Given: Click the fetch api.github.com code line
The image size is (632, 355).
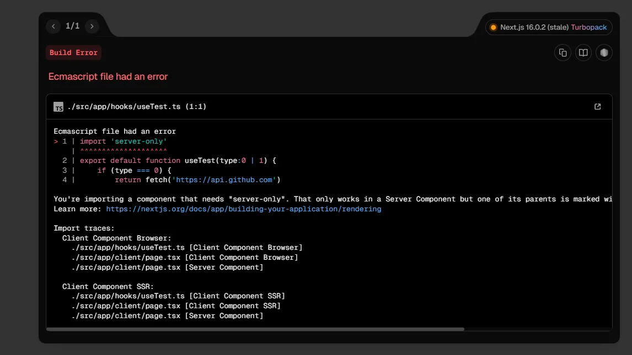Looking at the screenshot, I should [x=197, y=180].
